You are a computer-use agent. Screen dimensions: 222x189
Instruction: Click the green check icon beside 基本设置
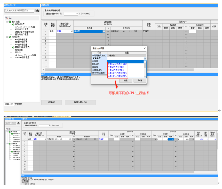10,22
